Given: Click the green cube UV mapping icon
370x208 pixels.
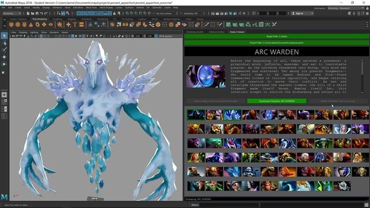Looking at the screenshot, I should click(248, 24).
